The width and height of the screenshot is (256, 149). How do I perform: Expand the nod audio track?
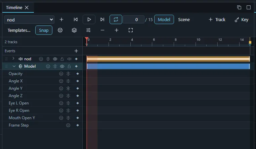[13, 59]
